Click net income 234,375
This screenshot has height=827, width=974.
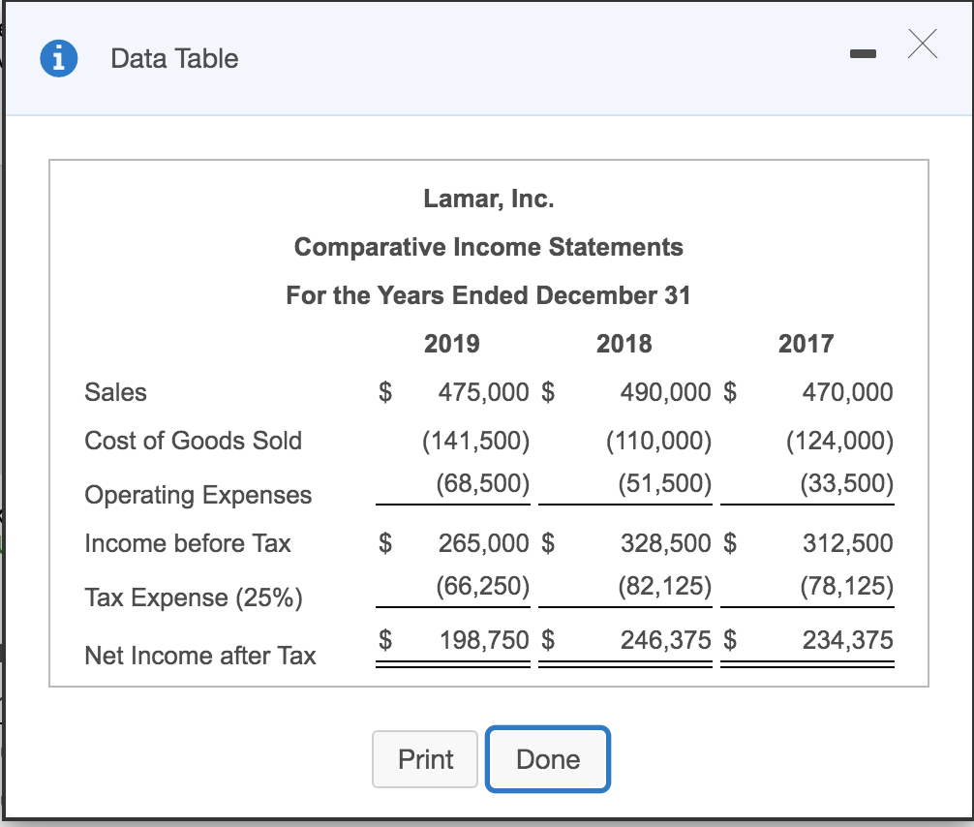click(847, 640)
